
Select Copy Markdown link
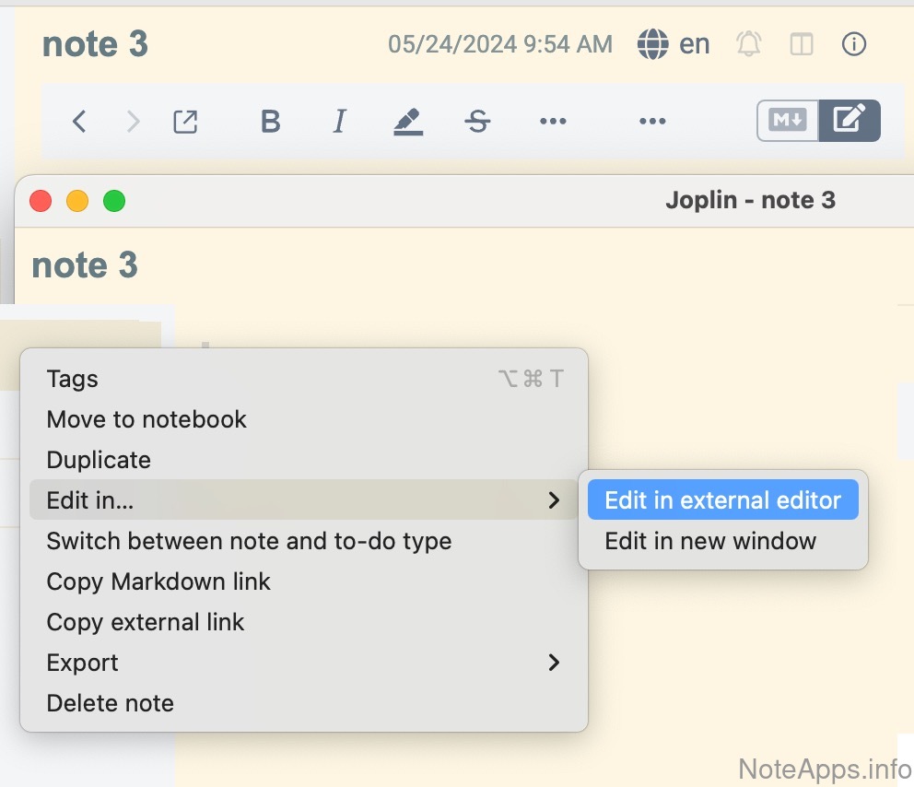158,581
